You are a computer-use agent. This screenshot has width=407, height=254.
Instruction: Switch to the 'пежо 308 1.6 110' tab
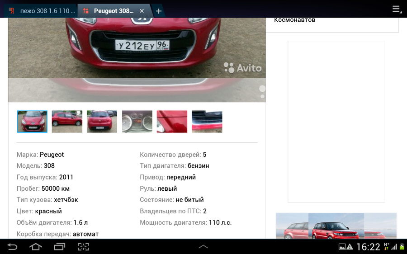point(42,11)
